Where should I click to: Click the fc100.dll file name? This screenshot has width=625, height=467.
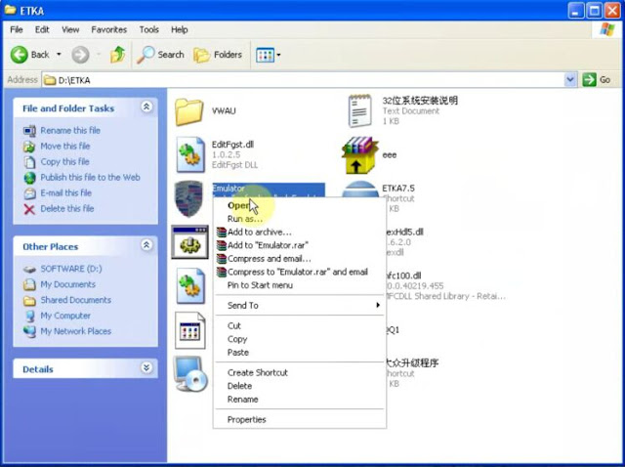click(403, 276)
